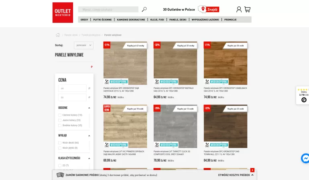309x180 pixels.
Task: Open the Panele, deski breadcrumb link
Action: [71, 35]
